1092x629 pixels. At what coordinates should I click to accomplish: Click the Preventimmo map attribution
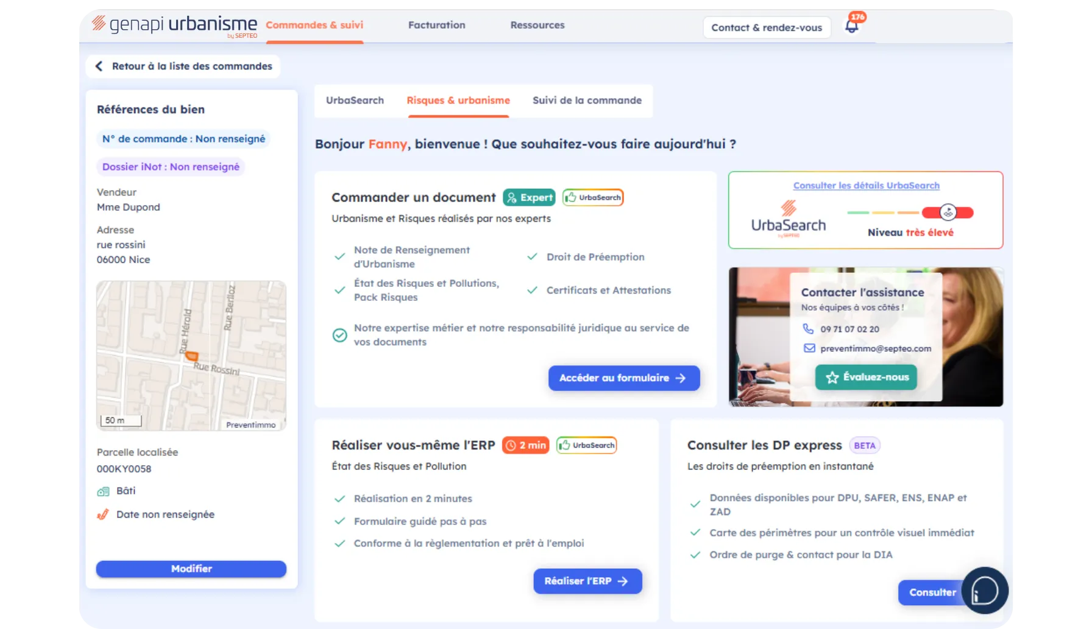[x=250, y=425]
